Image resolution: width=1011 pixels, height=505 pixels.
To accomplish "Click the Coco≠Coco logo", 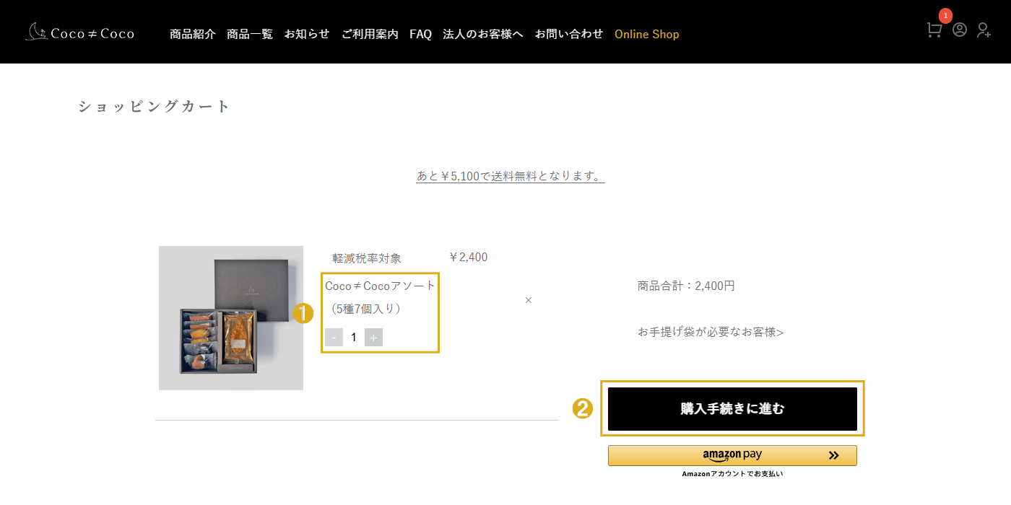I will click(x=79, y=32).
